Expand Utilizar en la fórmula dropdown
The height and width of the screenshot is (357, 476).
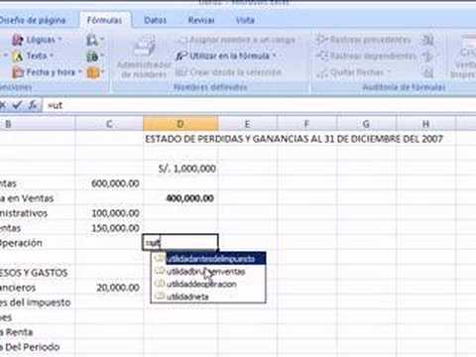226,56
